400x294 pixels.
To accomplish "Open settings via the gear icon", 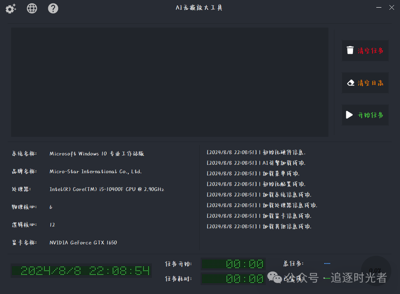I will point(11,8).
